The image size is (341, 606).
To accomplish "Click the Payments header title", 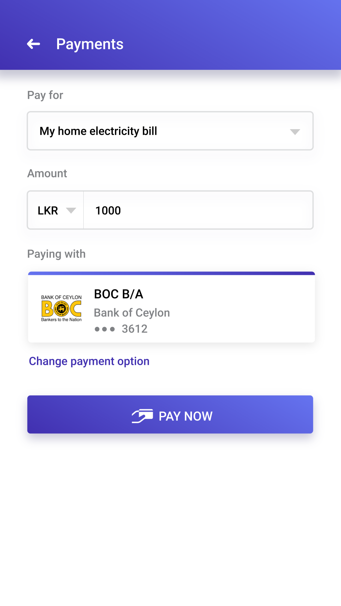I will tap(90, 44).
